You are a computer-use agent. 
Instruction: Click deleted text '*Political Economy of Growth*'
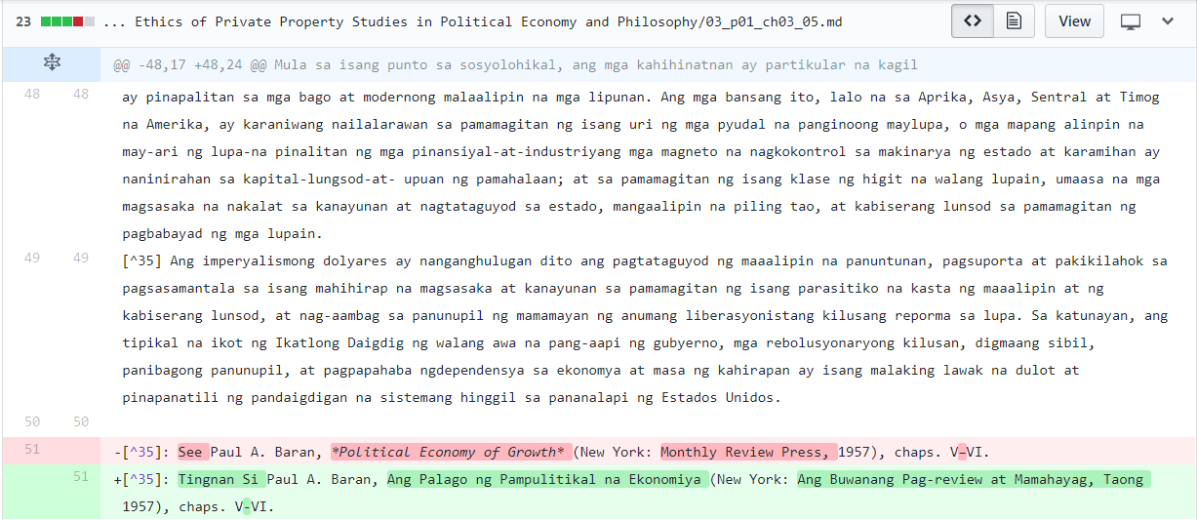click(451, 452)
